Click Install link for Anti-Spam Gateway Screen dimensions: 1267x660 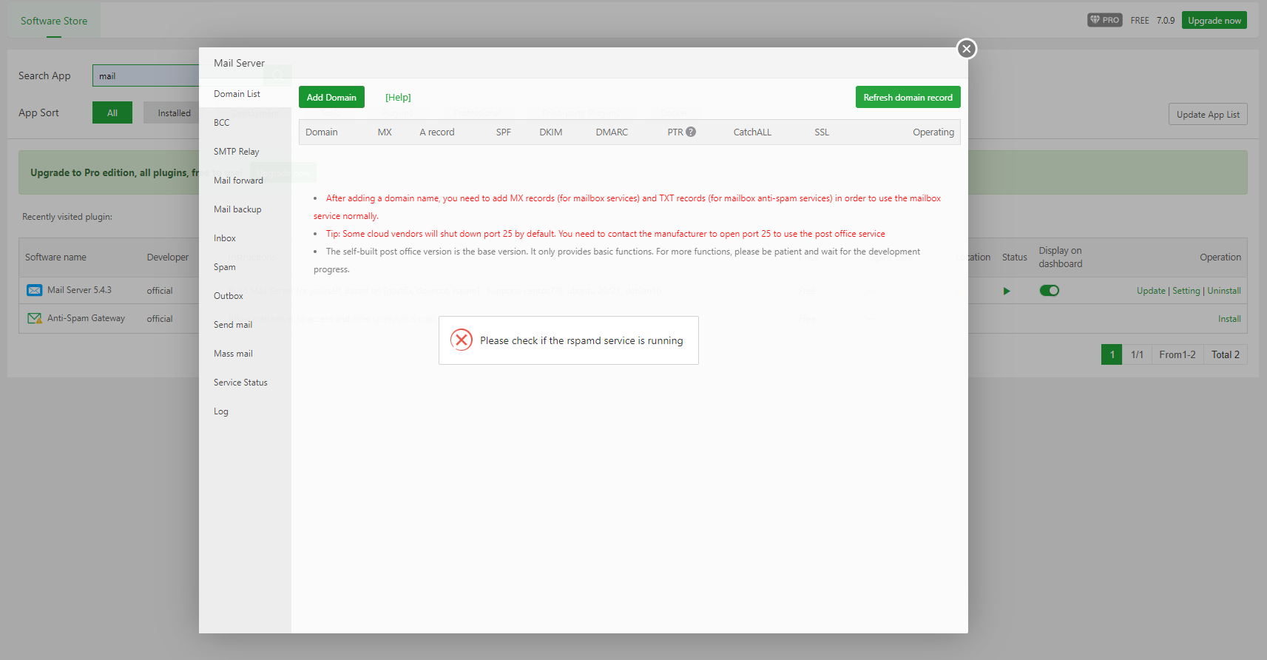(x=1229, y=319)
